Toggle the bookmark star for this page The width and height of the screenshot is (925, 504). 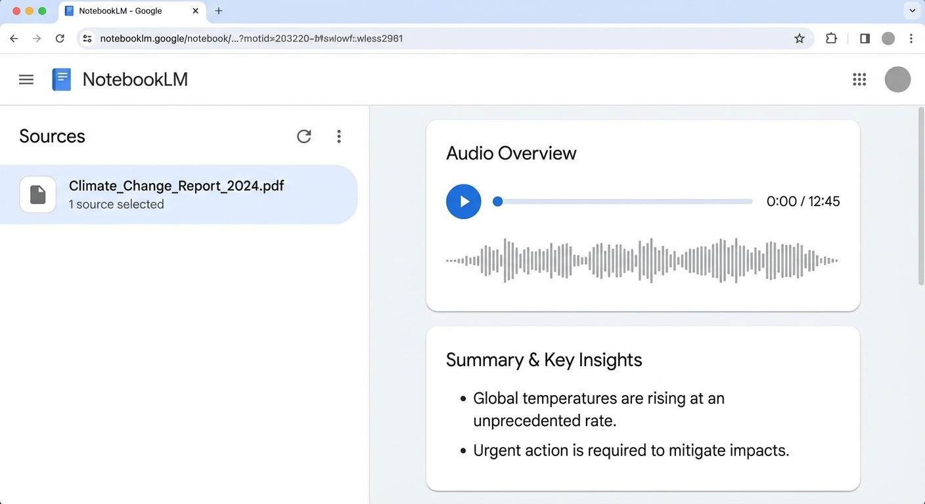pyautogui.click(x=800, y=38)
